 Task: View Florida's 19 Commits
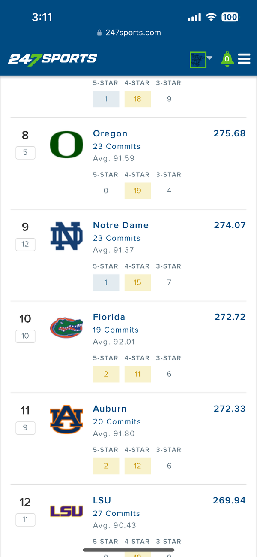[x=116, y=330]
